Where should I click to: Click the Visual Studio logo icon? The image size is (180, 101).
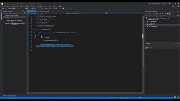coord(2,4)
